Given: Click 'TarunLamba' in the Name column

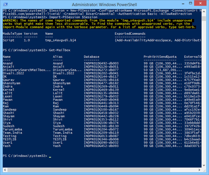Looking at the screenshot, I should (x=12, y=129).
